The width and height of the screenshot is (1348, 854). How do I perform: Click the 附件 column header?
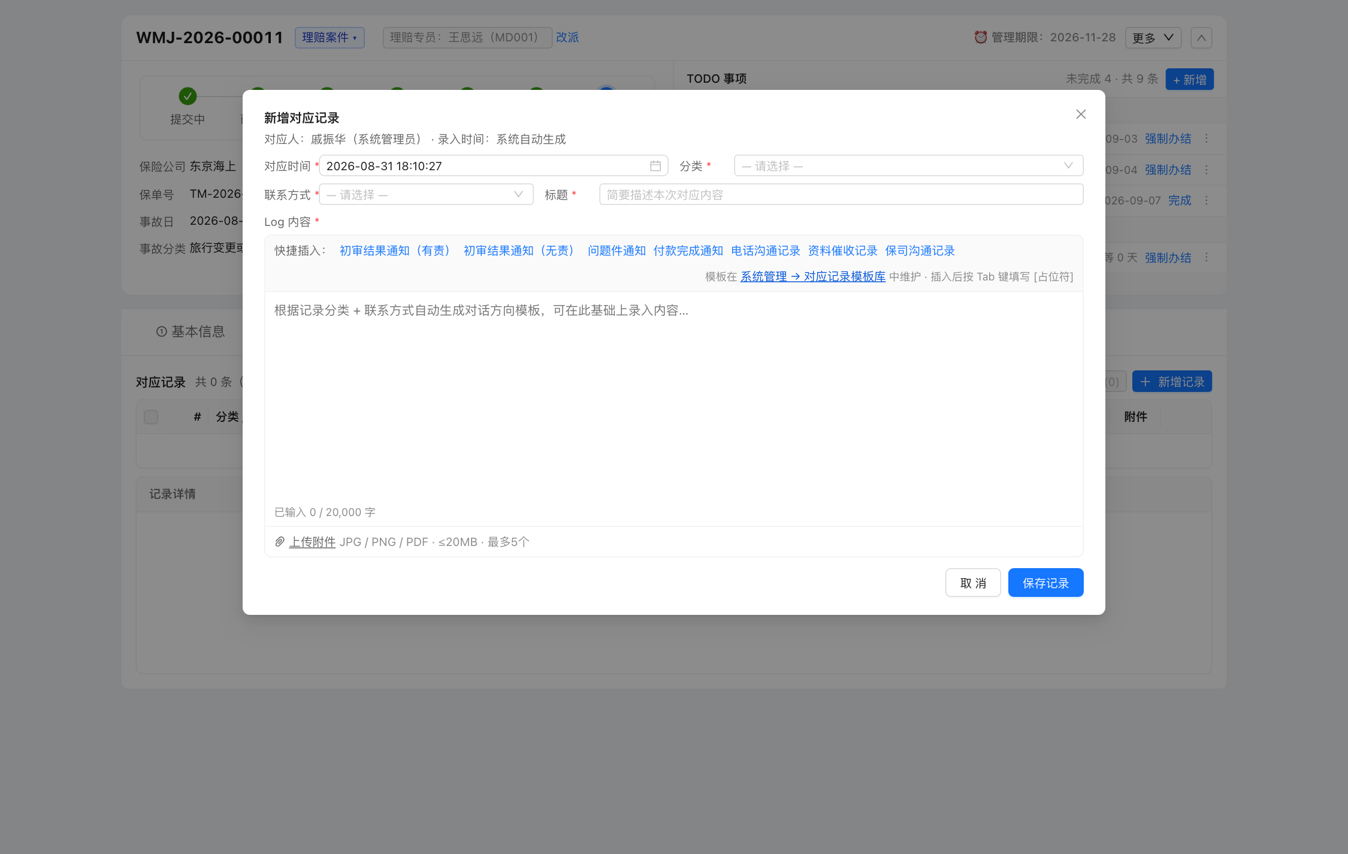tap(1135, 417)
